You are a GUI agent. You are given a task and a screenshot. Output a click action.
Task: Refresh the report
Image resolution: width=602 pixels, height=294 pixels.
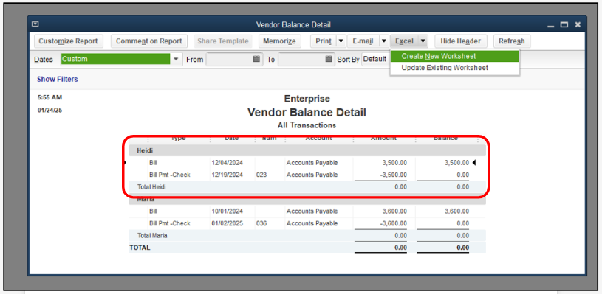tap(512, 41)
